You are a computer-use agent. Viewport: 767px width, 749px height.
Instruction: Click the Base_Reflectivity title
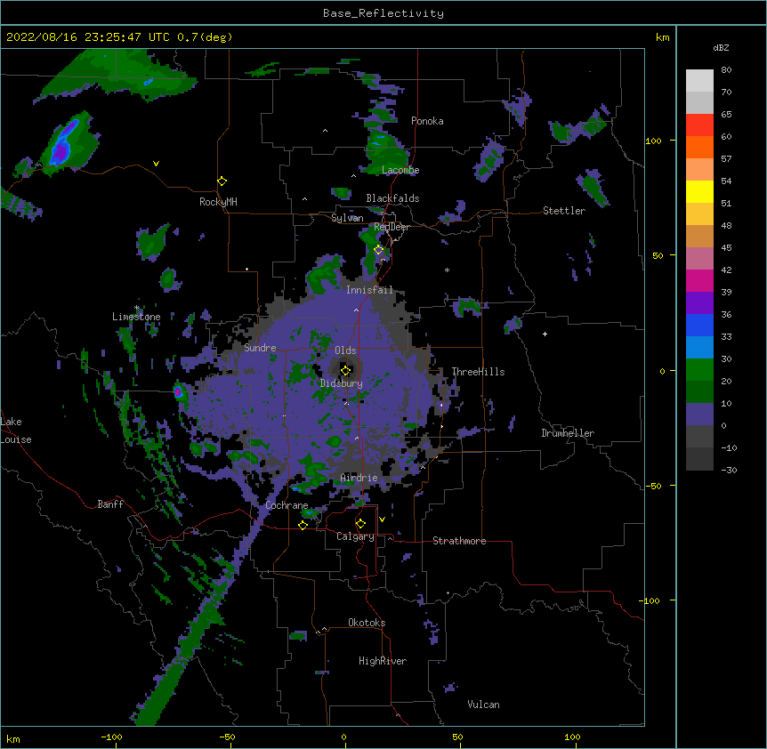(x=383, y=13)
